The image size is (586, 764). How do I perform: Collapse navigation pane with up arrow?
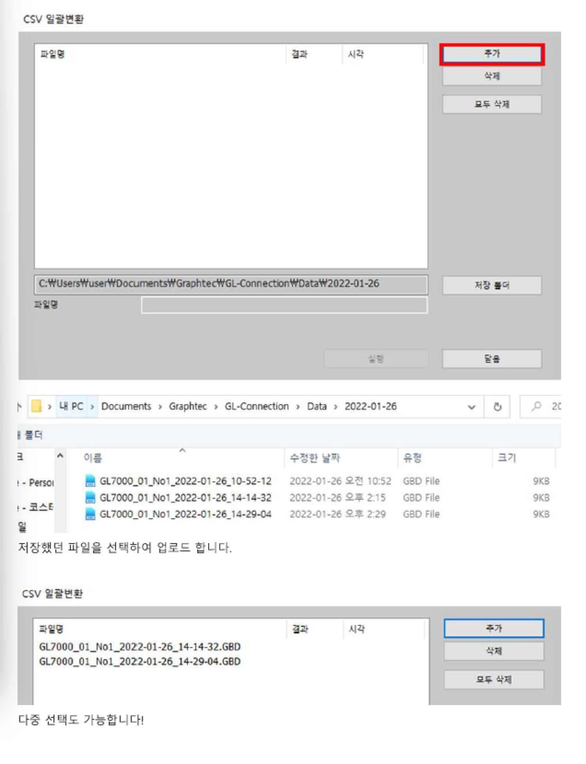[x=60, y=456]
